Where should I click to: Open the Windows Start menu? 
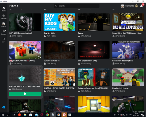tap(3, 115)
